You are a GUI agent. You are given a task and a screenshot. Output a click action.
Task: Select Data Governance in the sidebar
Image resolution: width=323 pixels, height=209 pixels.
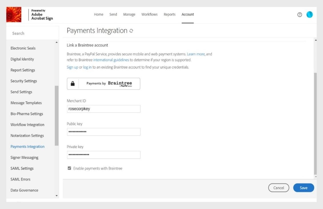coord(25,190)
